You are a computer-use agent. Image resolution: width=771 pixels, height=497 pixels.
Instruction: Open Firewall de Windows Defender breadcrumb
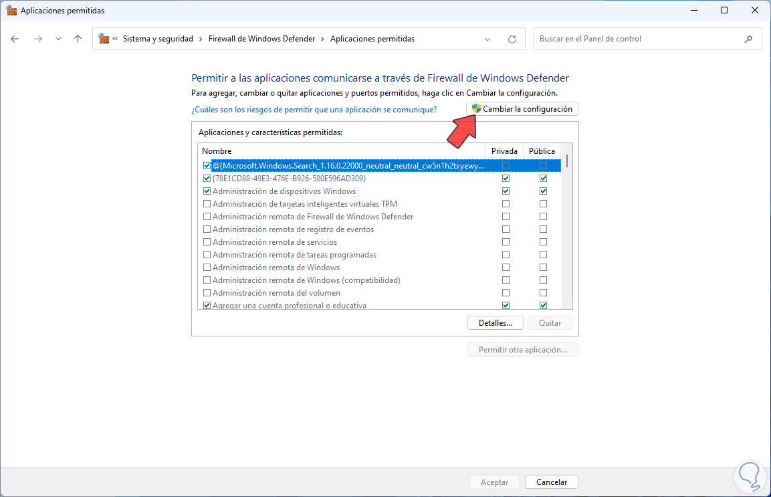261,39
